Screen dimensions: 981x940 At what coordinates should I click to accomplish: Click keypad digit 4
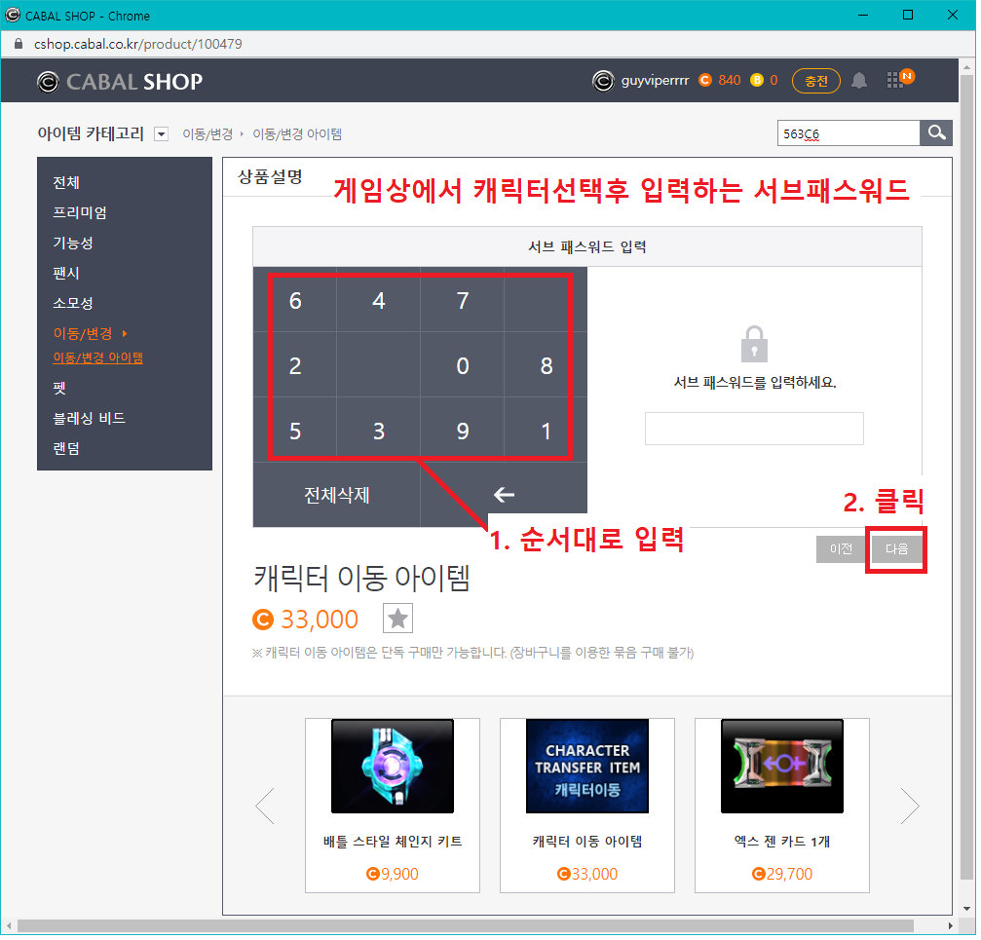(x=380, y=302)
